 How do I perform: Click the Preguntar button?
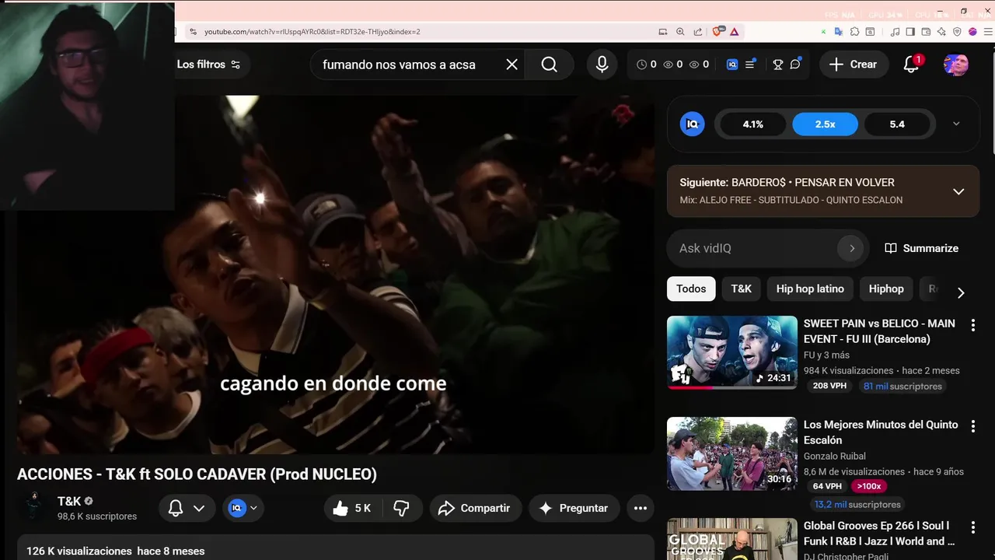pyautogui.click(x=574, y=509)
